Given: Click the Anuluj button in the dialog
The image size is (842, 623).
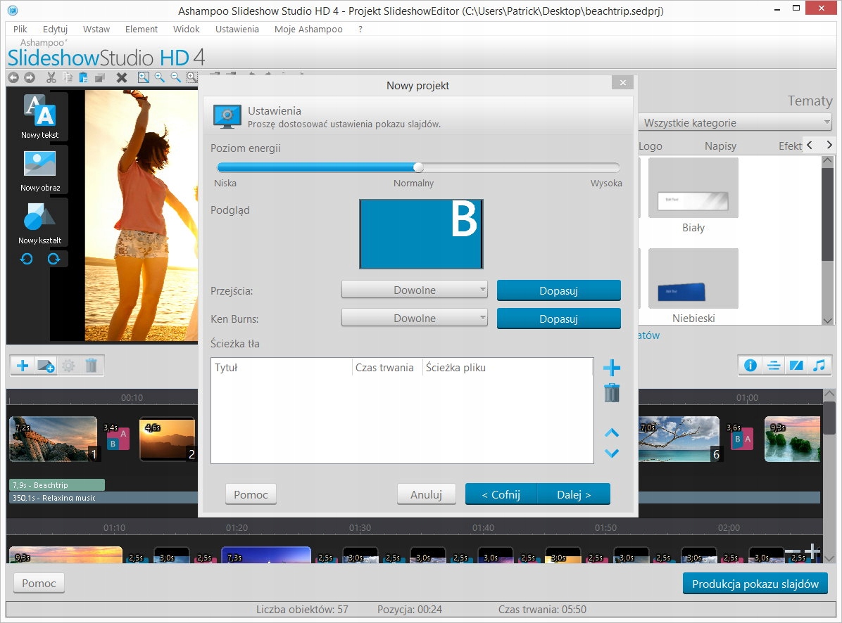Looking at the screenshot, I should [426, 494].
